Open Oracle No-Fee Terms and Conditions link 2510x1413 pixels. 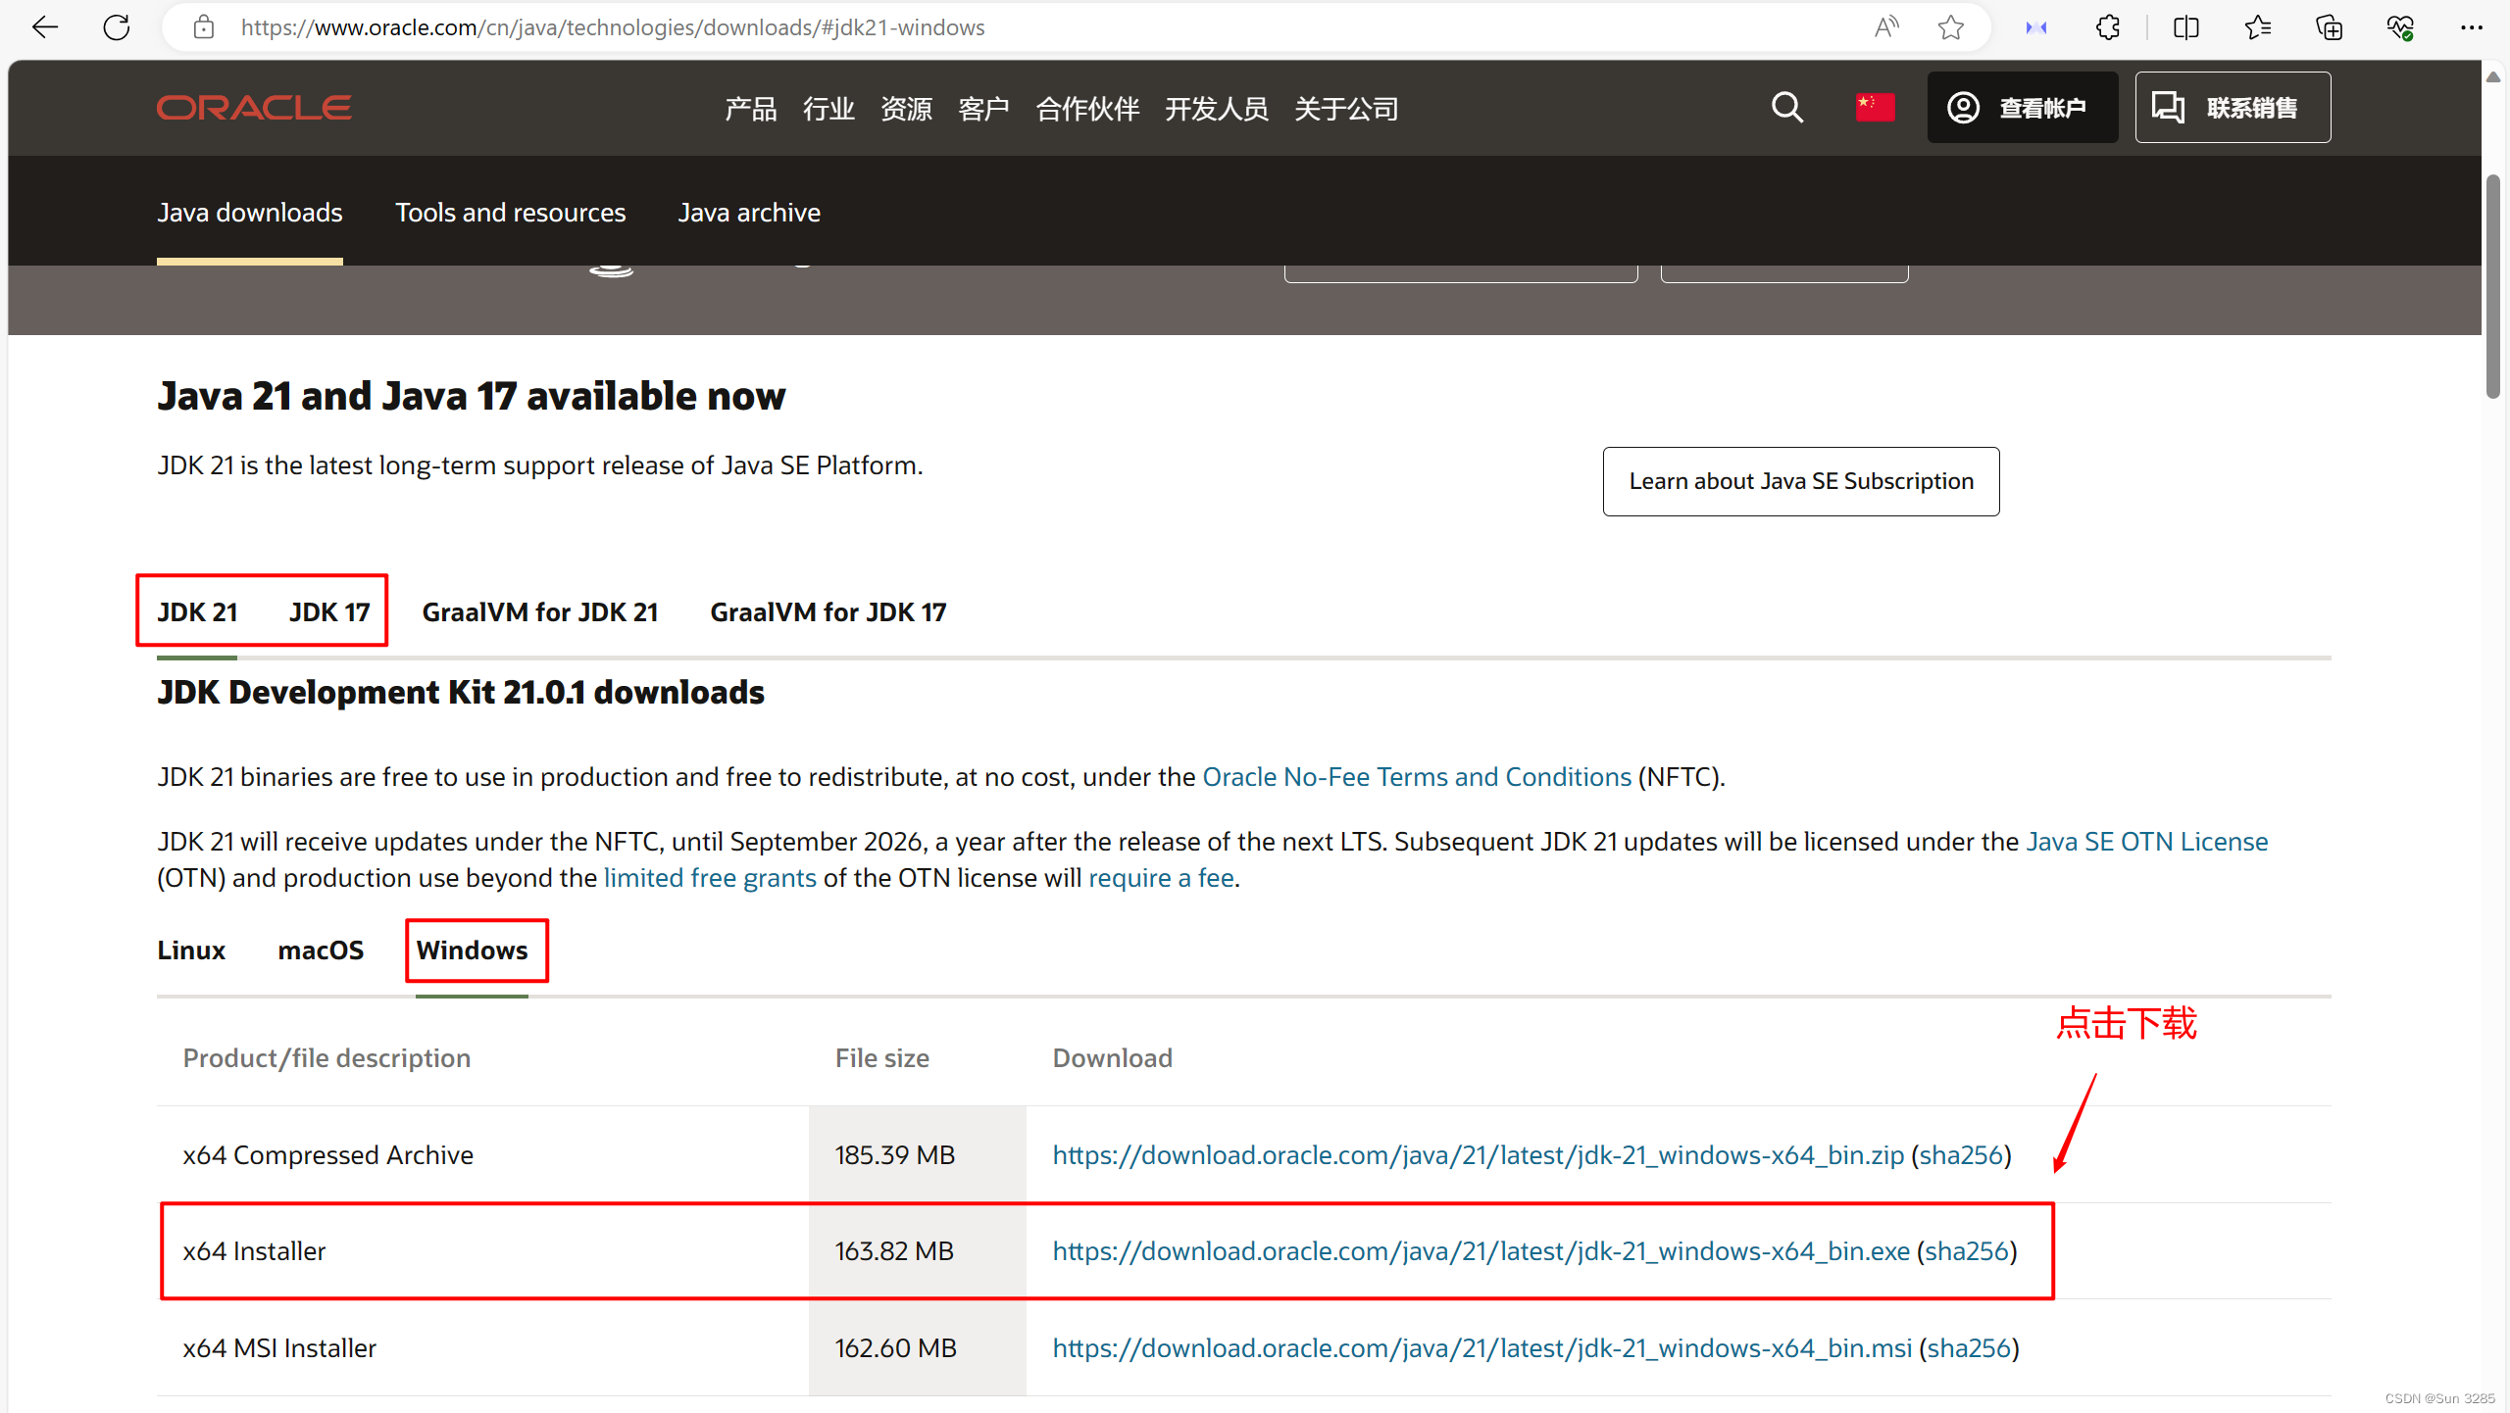(1417, 777)
